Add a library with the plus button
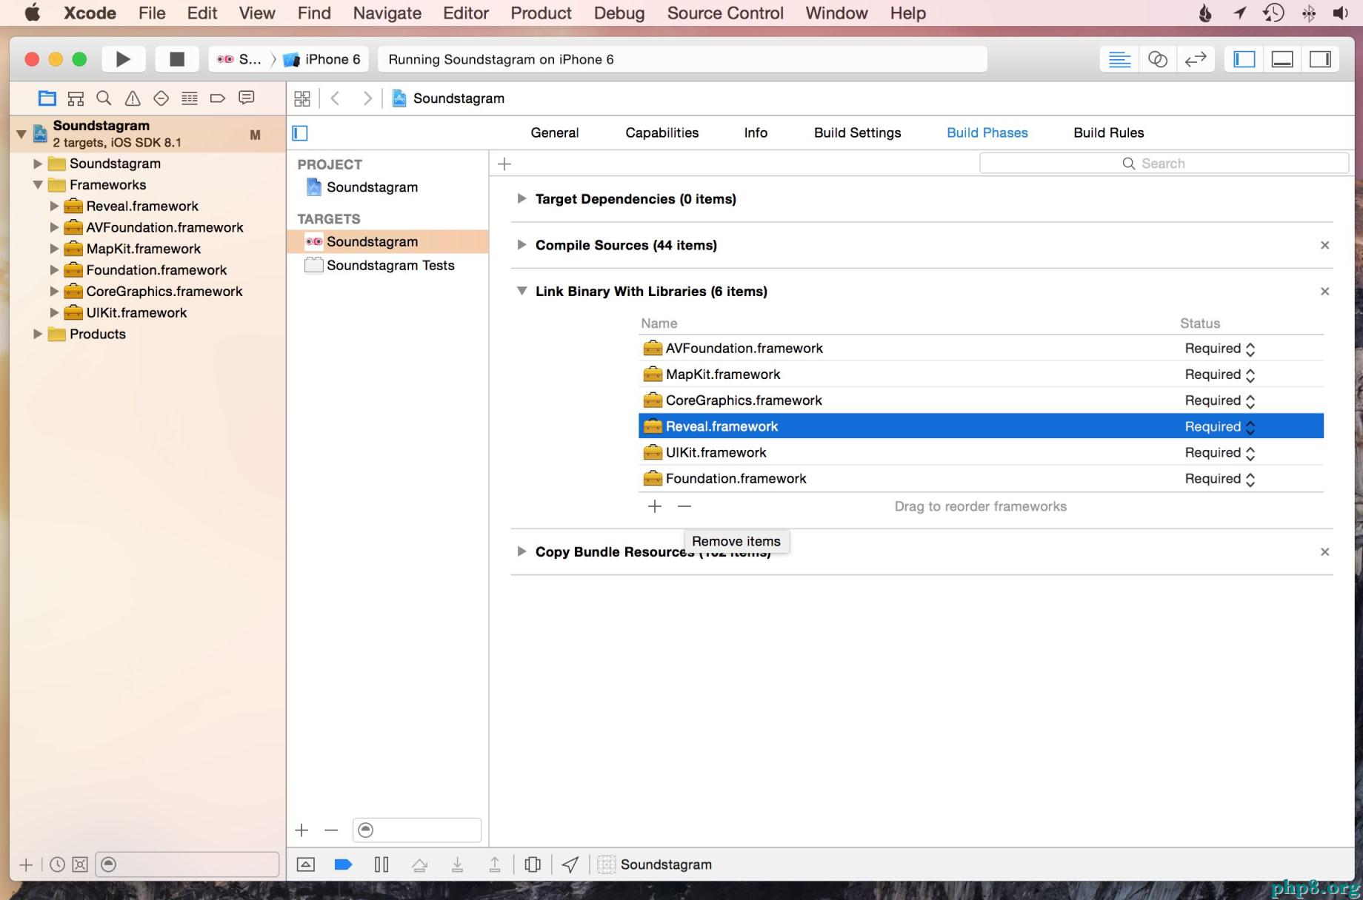This screenshot has height=900, width=1363. (x=655, y=506)
